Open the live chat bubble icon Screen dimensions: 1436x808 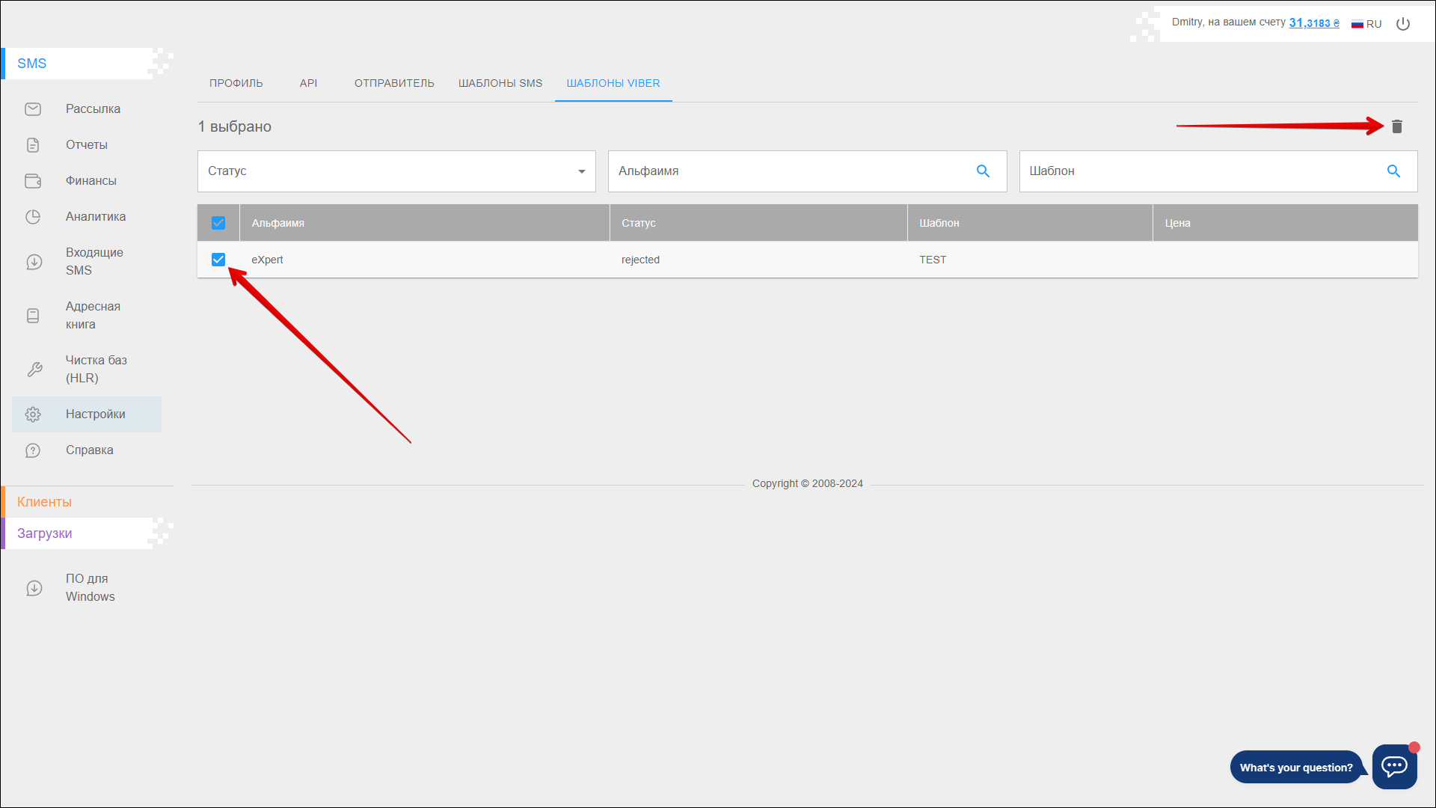(x=1394, y=766)
